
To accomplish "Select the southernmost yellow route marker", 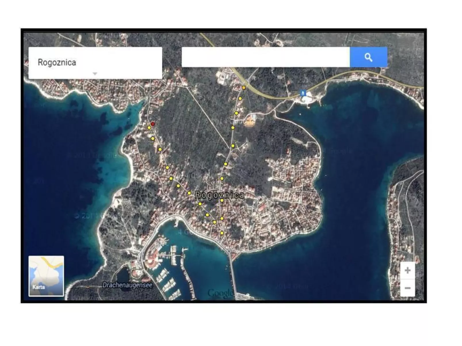I will 222,233.
